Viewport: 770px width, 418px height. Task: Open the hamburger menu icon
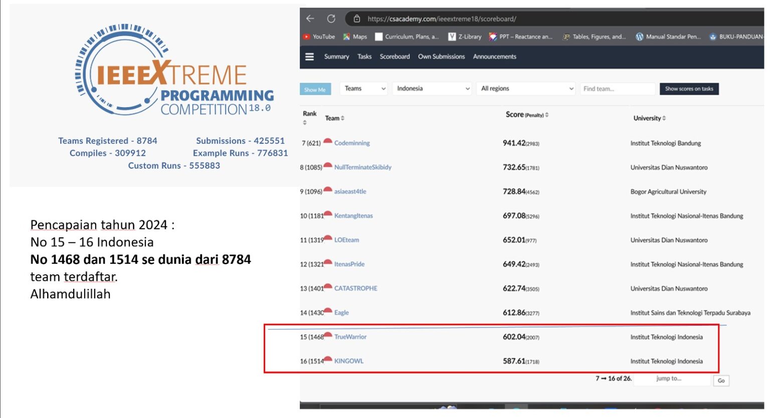click(x=310, y=57)
